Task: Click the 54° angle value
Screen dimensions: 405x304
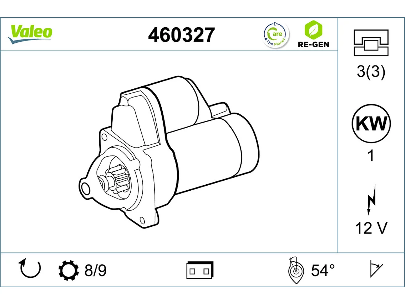Action: (323, 270)
